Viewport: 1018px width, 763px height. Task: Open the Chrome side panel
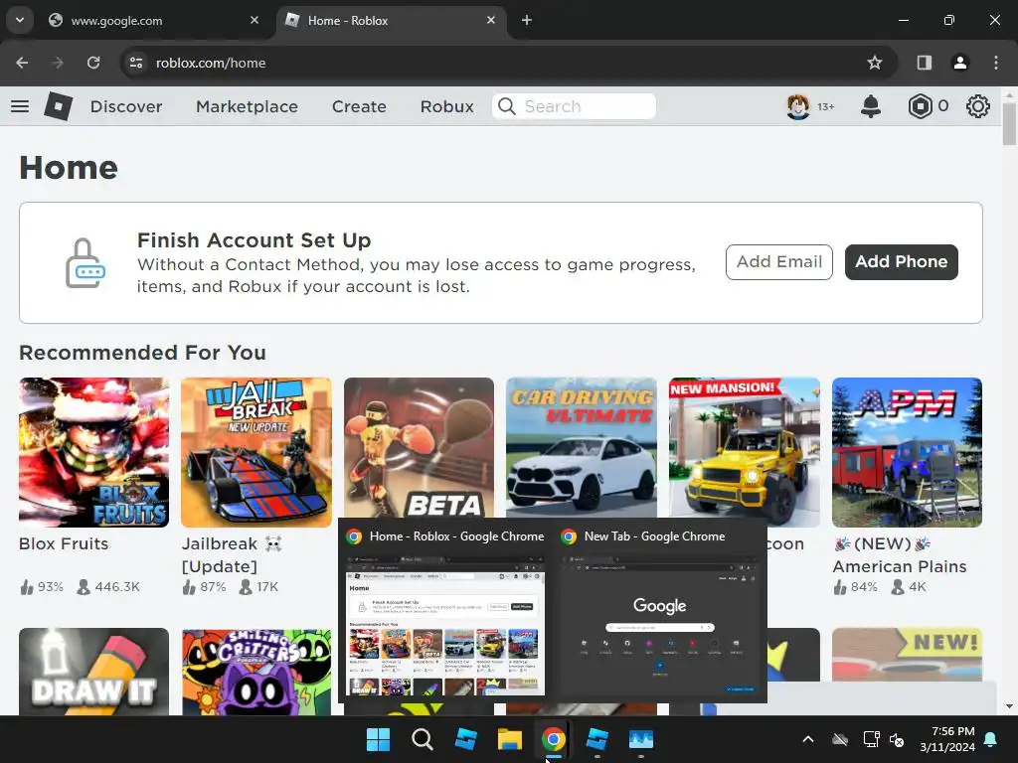pos(924,63)
